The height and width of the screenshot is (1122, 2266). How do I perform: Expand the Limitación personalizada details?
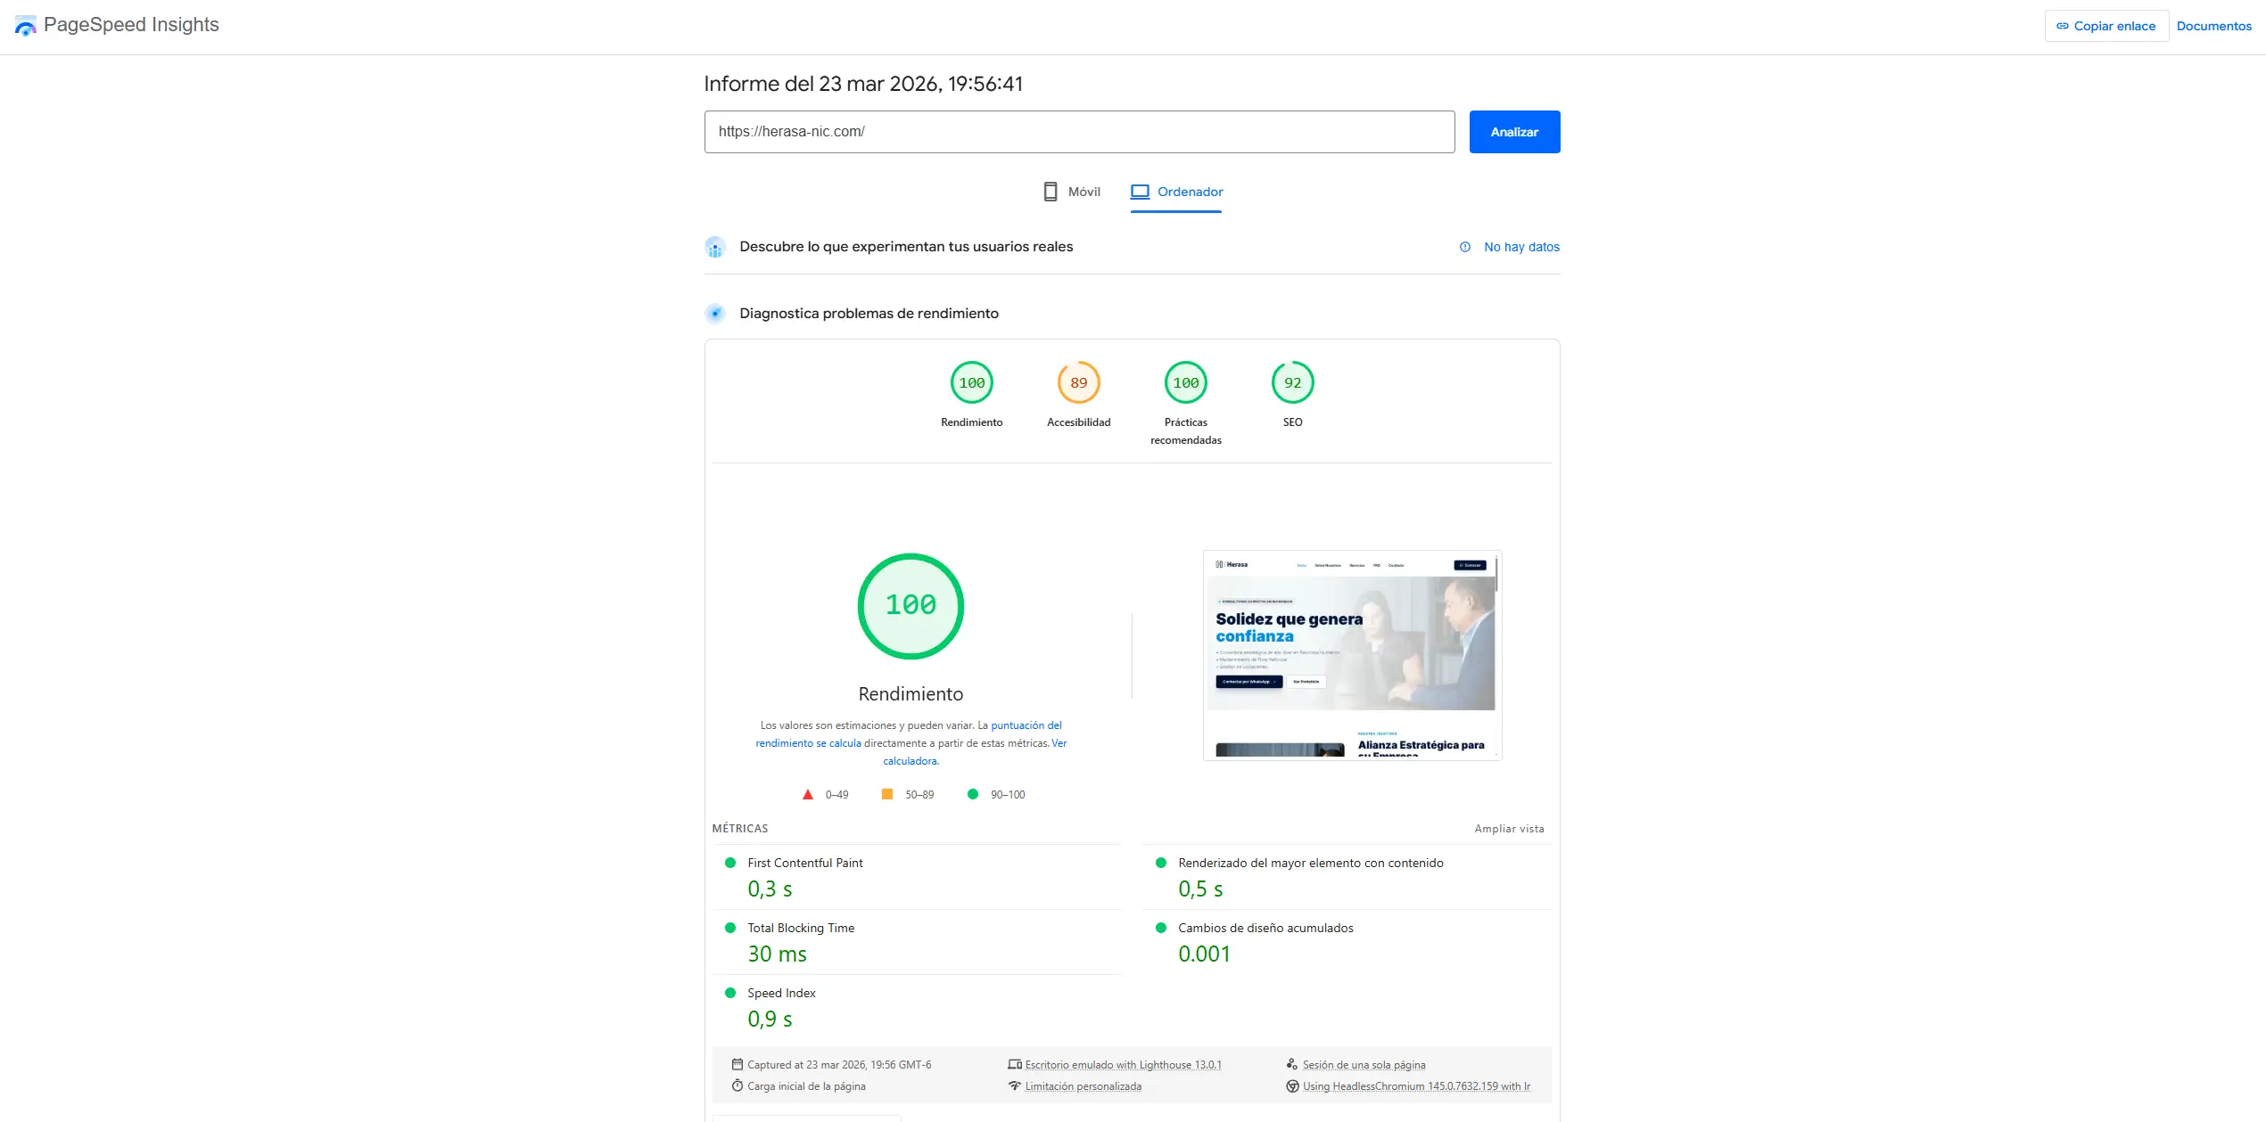tap(1083, 1086)
